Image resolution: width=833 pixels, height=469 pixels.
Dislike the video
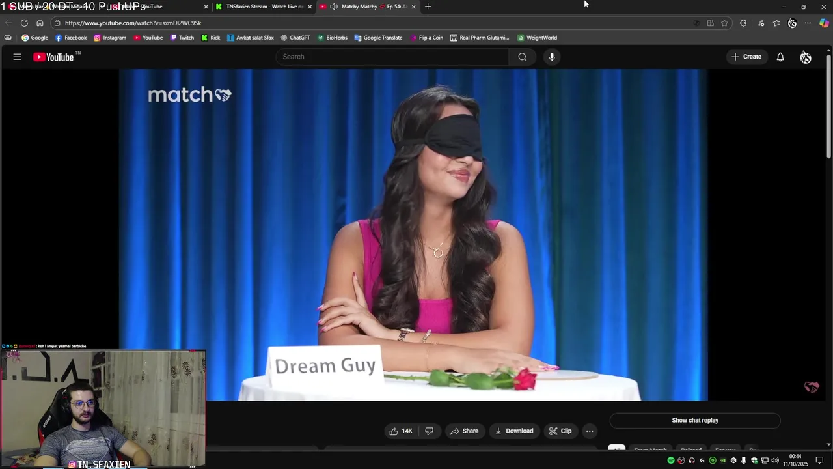point(430,431)
